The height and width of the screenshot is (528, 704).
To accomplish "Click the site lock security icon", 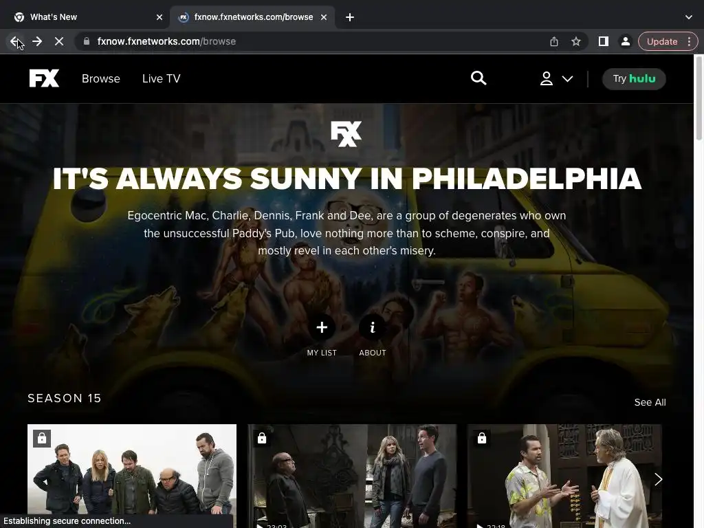I will (87, 41).
